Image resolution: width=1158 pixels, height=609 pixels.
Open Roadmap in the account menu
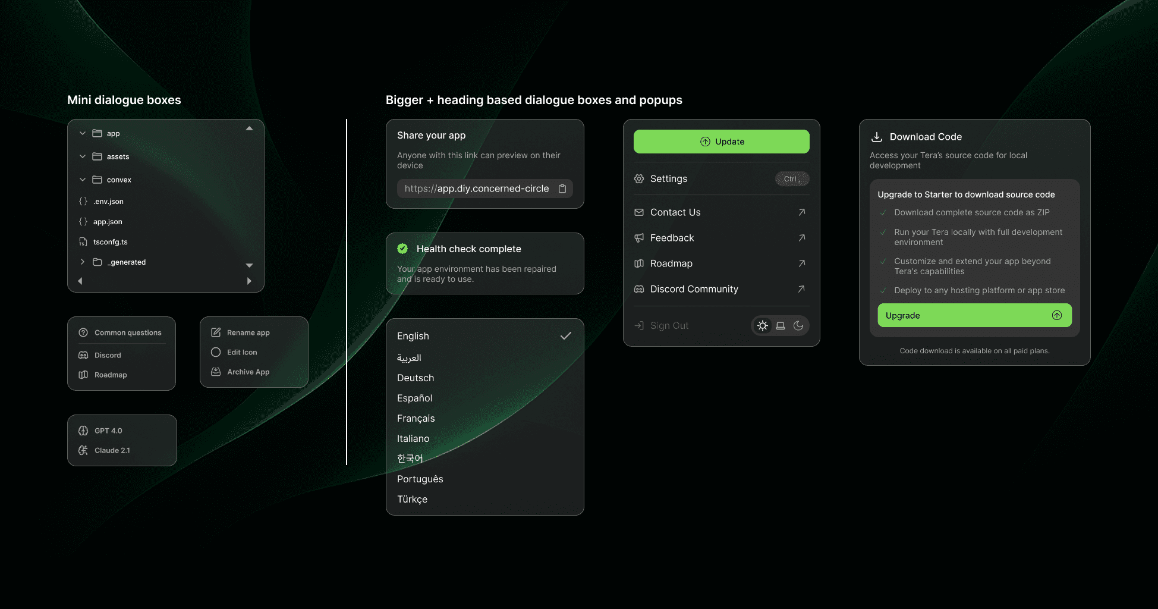point(722,263)
